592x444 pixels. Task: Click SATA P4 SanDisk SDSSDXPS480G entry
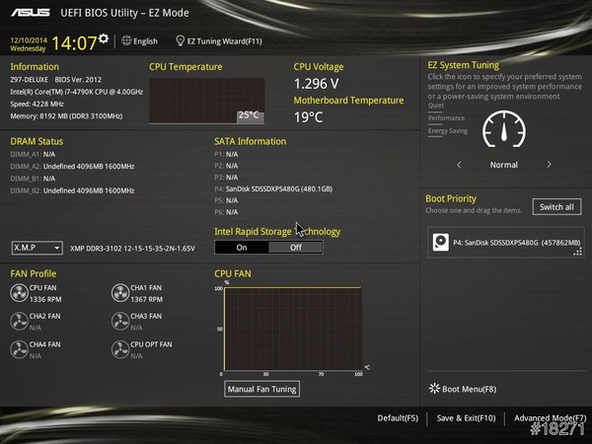pos(273,188)
